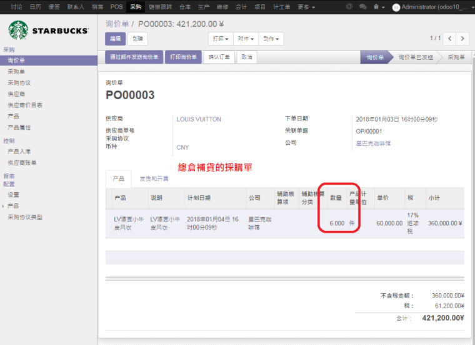This screenshot has height=345, width=475.
Task: Click the Starbucks company logo
Action: (x=49, y=30)
